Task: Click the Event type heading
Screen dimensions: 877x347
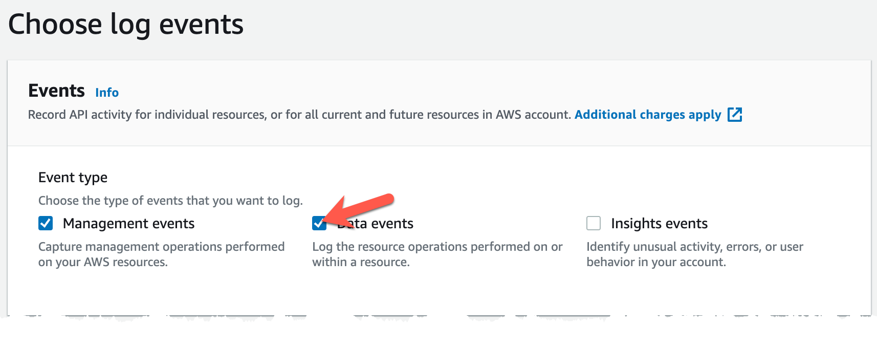Action: [73, 178]
